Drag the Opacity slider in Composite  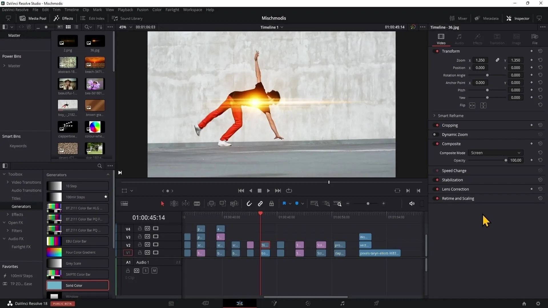pos(506,161)
